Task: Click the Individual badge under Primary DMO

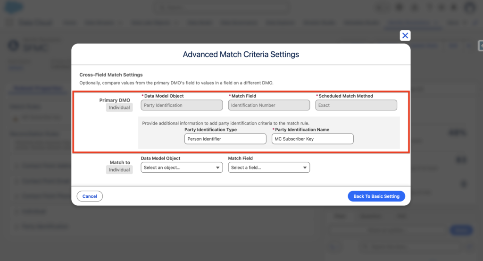Action: [119, 108]
